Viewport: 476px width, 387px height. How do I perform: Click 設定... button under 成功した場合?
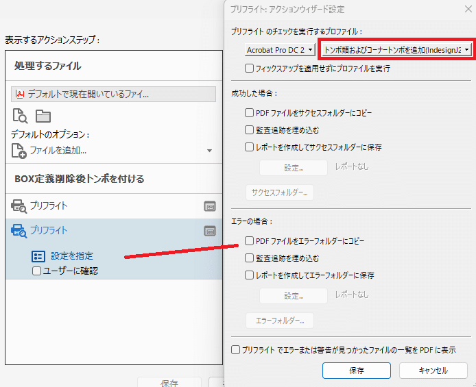(x=294, y=168)
